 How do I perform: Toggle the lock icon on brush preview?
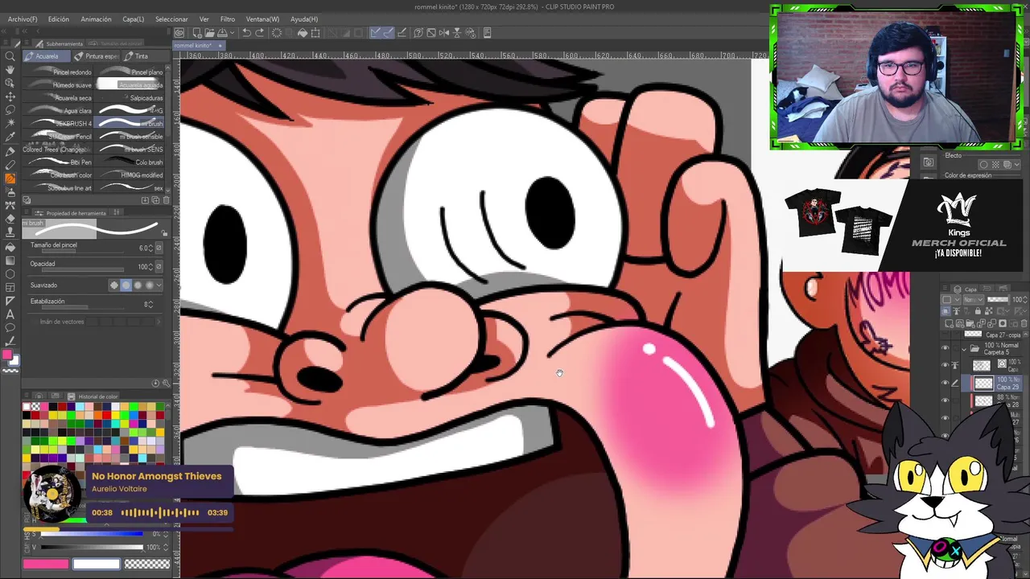coord(165,233)
